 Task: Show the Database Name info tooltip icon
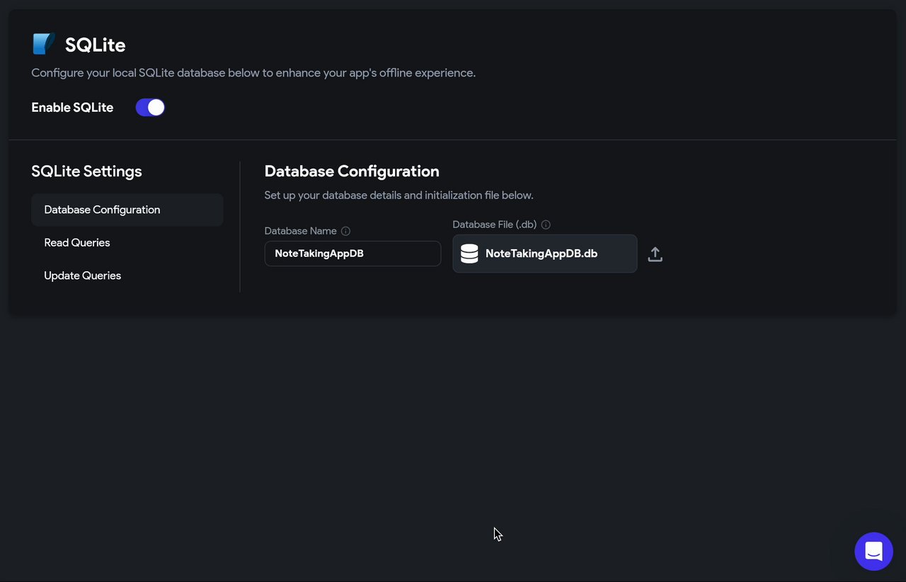(x=345, y=231)
